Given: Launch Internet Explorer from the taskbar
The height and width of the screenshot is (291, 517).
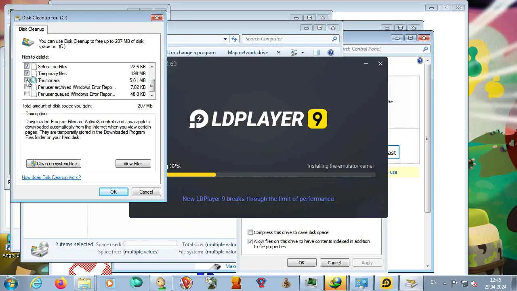Looking at the screenshot, I should tap(36, 283).
